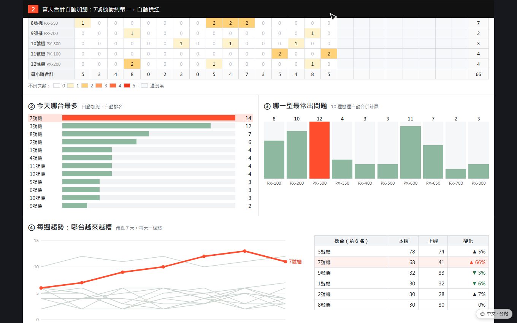Click the 78 cell in the 3號機 row

coord(404,252)
